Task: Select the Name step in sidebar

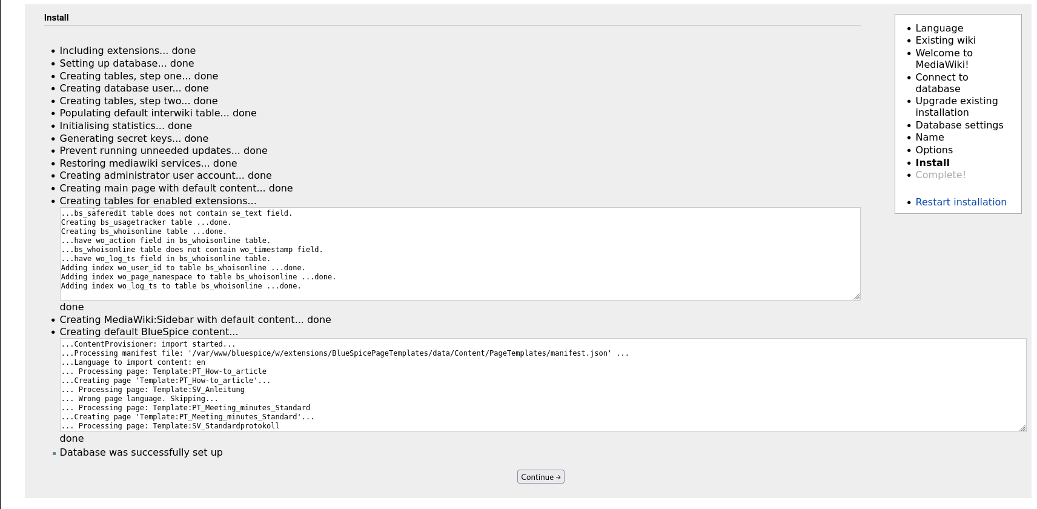Action: tap(929, 138)
